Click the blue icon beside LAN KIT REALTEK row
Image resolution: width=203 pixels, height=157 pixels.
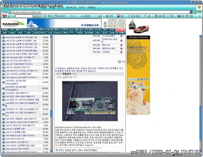[4, 126]
